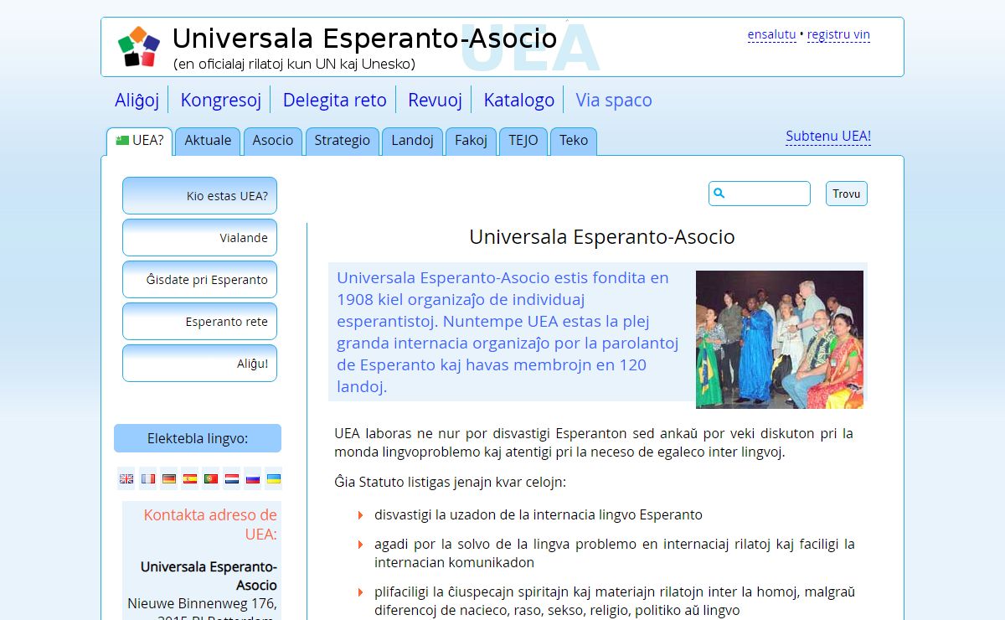Click the magnifier icon in search box
The height and width of the screenshot is (620, 1005).
719,194
